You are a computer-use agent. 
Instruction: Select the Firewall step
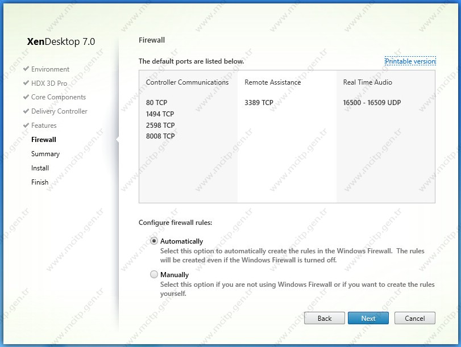(44, 140)
